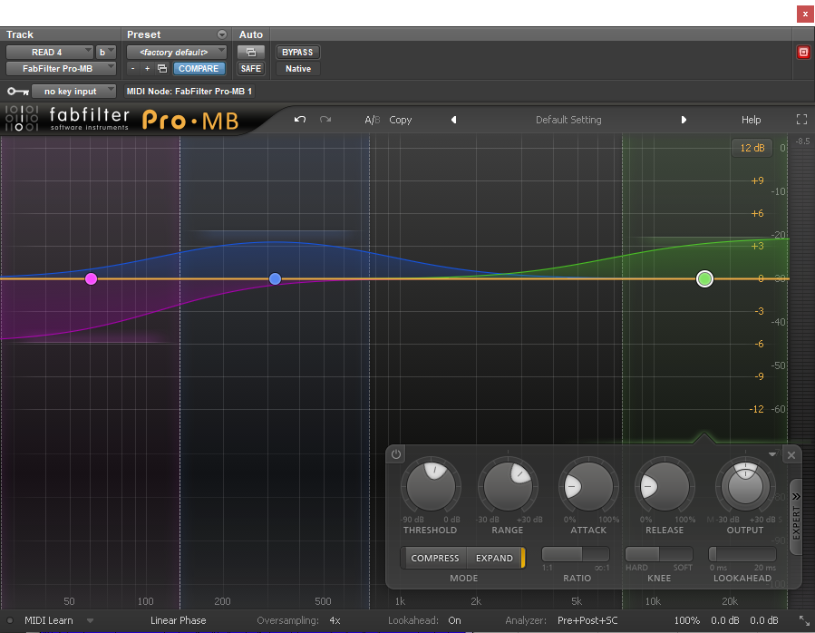Set mode to Compress
The width and height of the screenshot is (815, 633).
coord(435,558)
